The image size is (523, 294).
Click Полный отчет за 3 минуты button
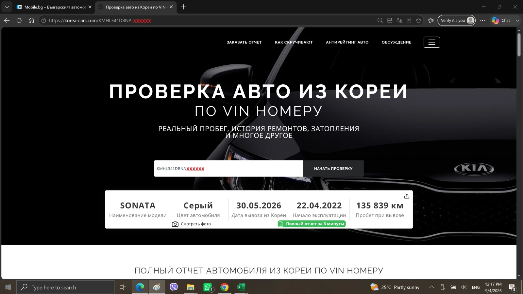click(312, 224)
